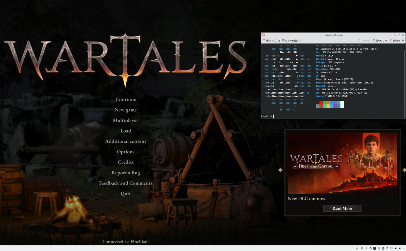Open the Multiplayer menu entry
Screen dimensions: 406x251
click(x=126, y=120)
